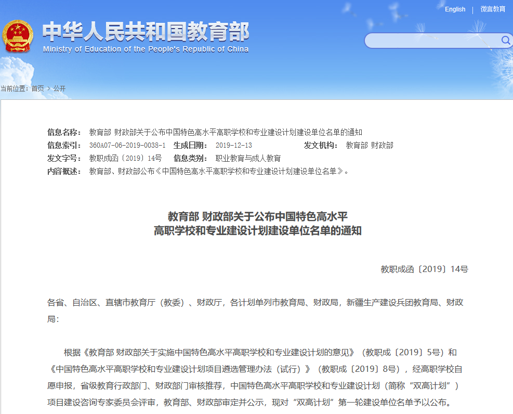
Task: Open 公开 in the breadcrumb trail
Action: pos(59,88)
